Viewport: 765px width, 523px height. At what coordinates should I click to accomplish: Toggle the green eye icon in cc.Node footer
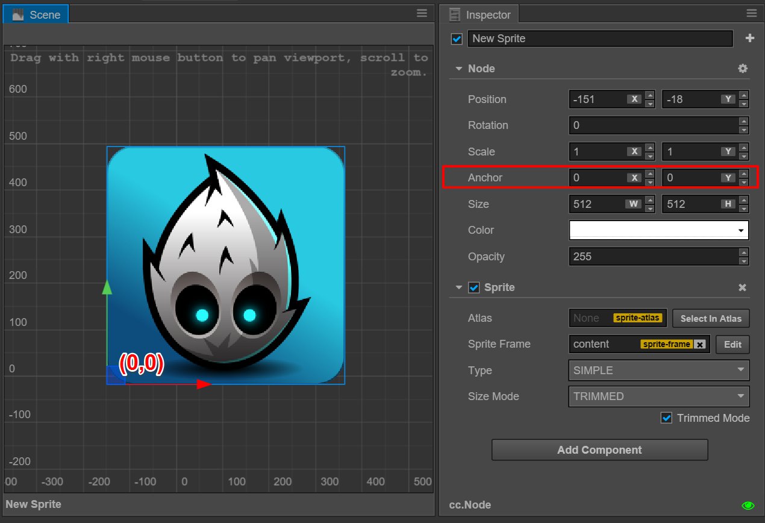748,506
